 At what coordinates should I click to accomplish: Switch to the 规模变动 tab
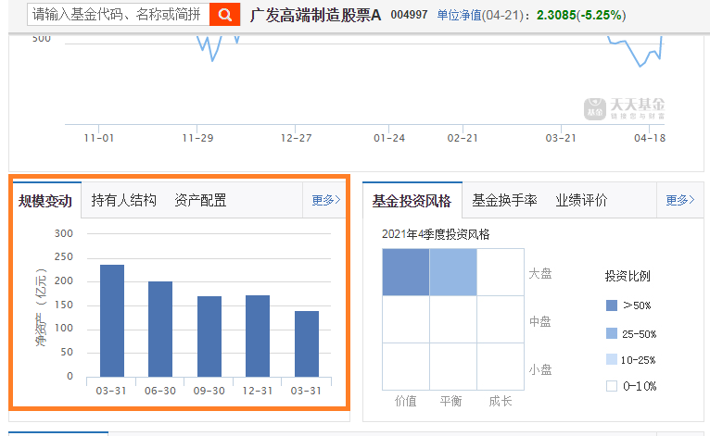(x=45, y=201)
